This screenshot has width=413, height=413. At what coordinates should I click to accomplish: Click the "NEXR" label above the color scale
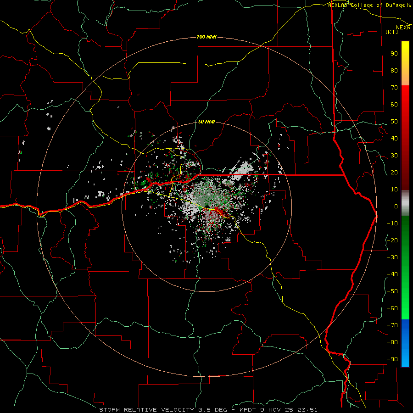[x=403, y=28]
